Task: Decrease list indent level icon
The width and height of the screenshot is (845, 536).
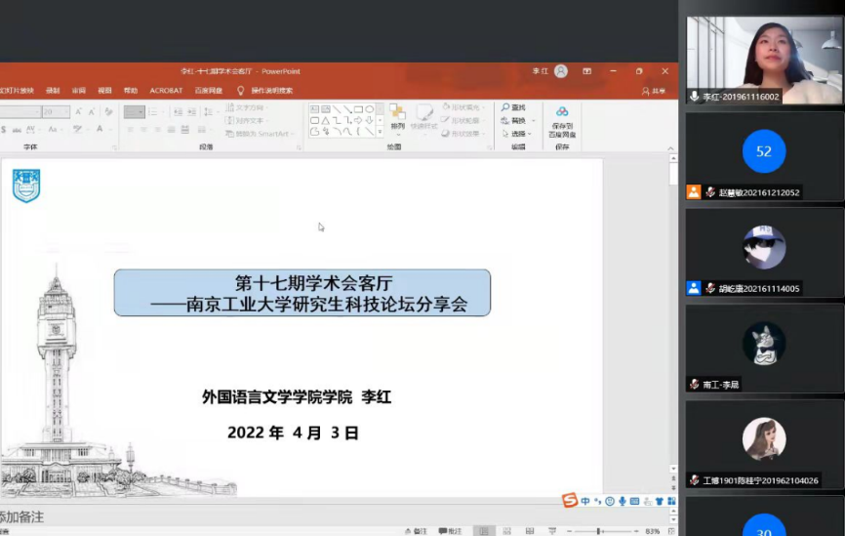Action: tap(179, 111)
